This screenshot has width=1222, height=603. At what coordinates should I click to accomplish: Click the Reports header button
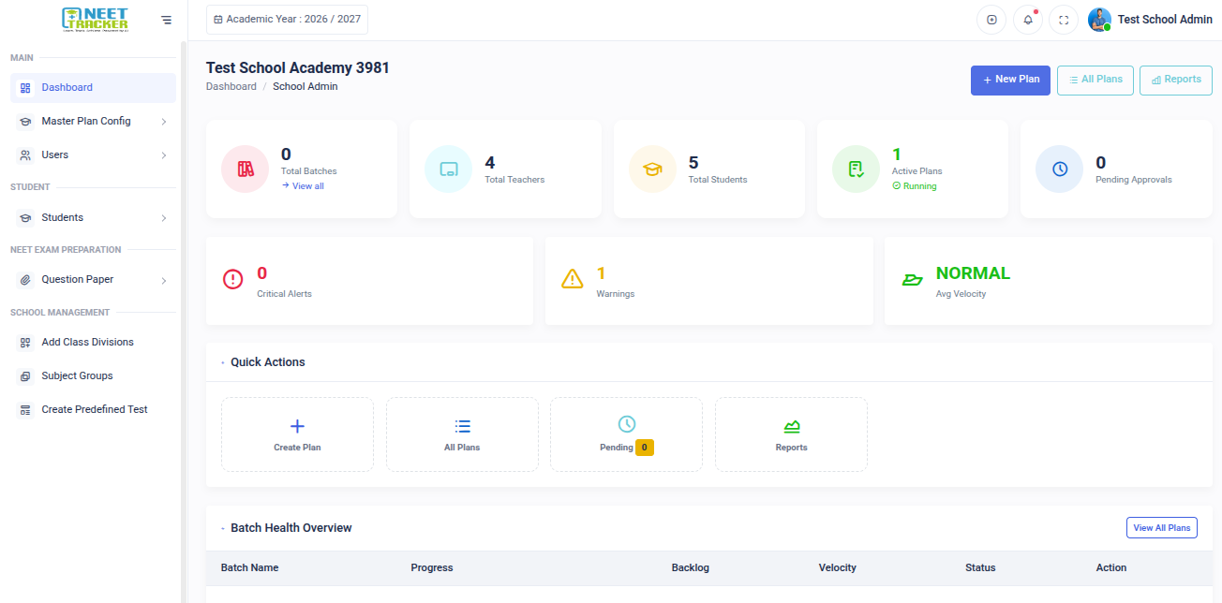1176,81
